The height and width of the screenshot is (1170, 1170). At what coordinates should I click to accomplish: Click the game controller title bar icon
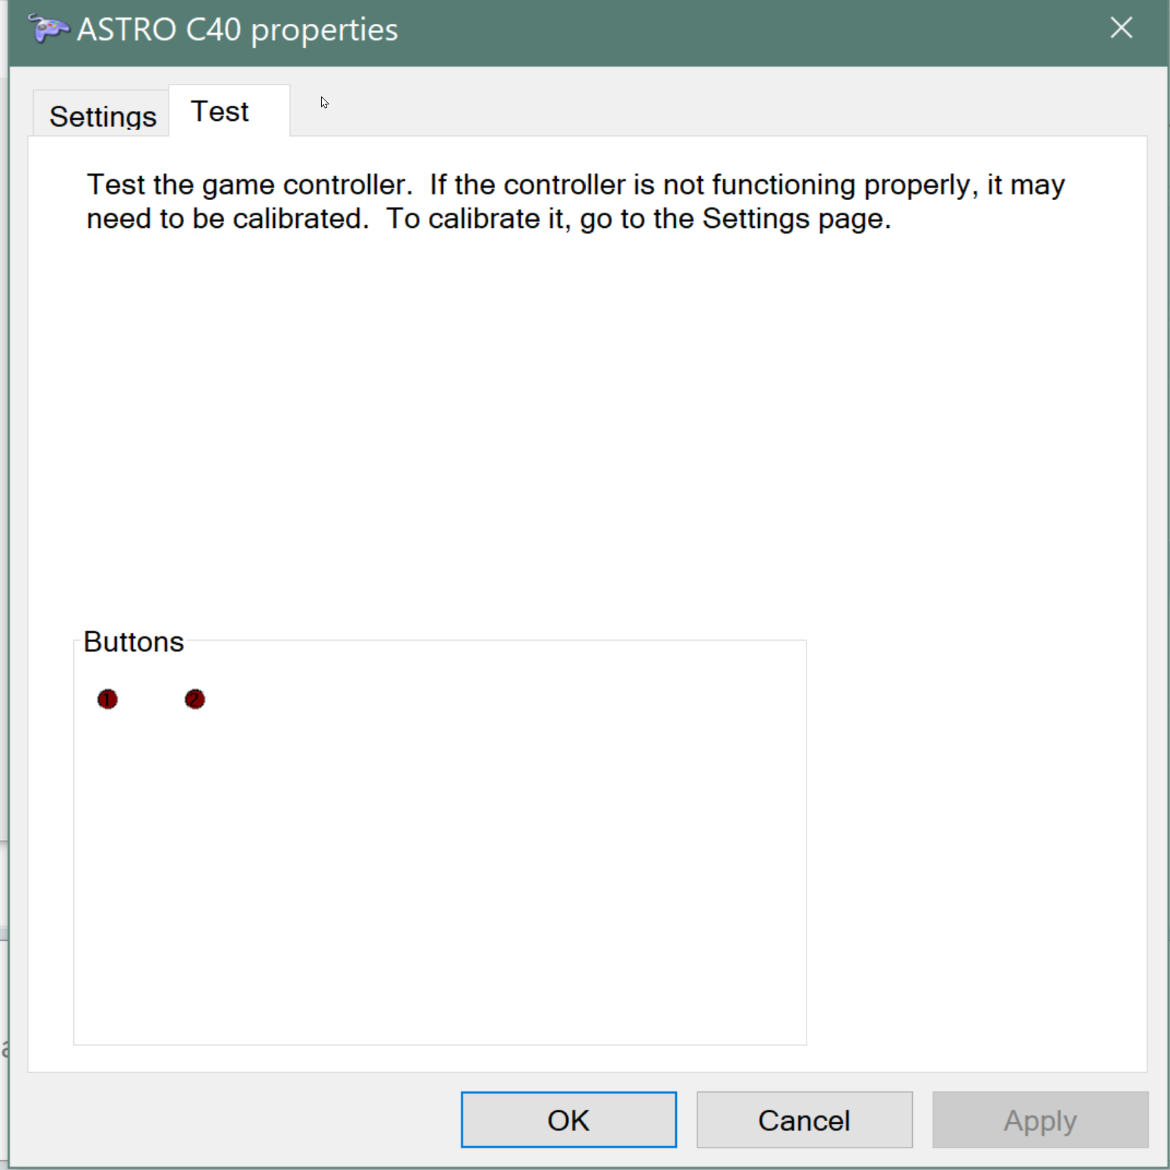pos(48,29)
